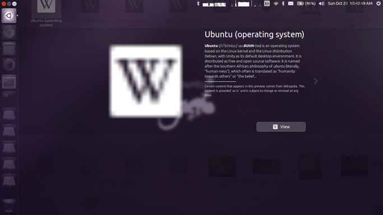Image resolution: width=383 pixels, height=215 pixels.
Task: Open the Trash at launcher bottom
Action: point(9,205)
